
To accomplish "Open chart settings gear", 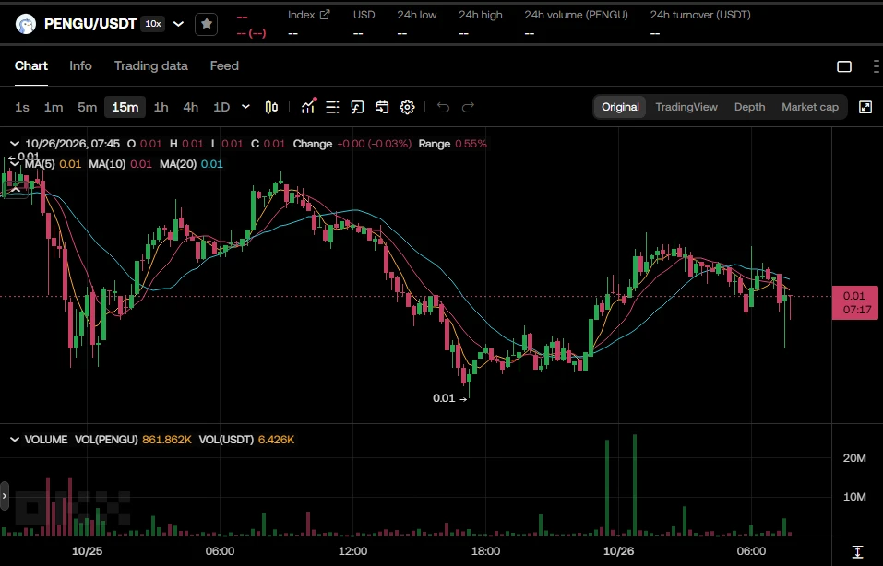I will [407, 107].
